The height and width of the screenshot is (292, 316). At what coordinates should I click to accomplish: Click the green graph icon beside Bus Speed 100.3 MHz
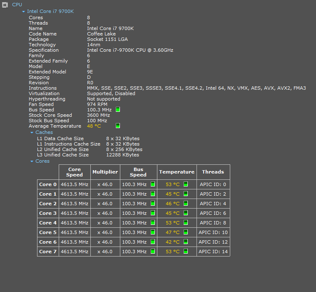pos(118,109)
